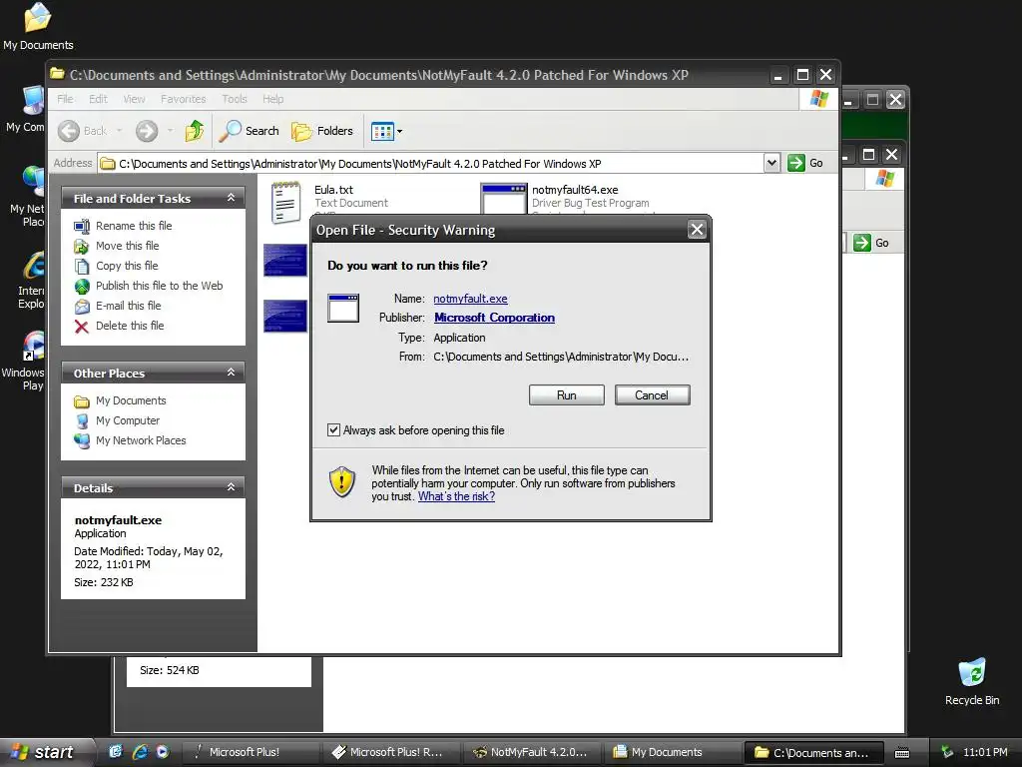Screen dimensions: 1022x767
Task: Switch to the NotMyFault 4.2.0... taskbar button
Action: (532, 752)
